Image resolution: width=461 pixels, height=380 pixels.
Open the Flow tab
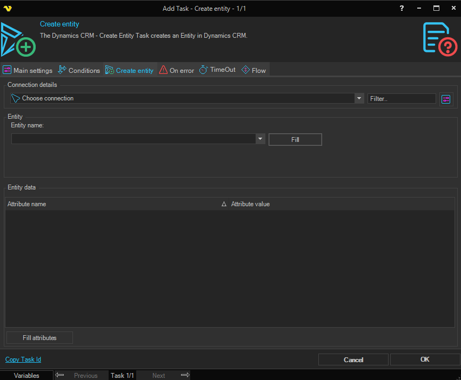(253, 70)
